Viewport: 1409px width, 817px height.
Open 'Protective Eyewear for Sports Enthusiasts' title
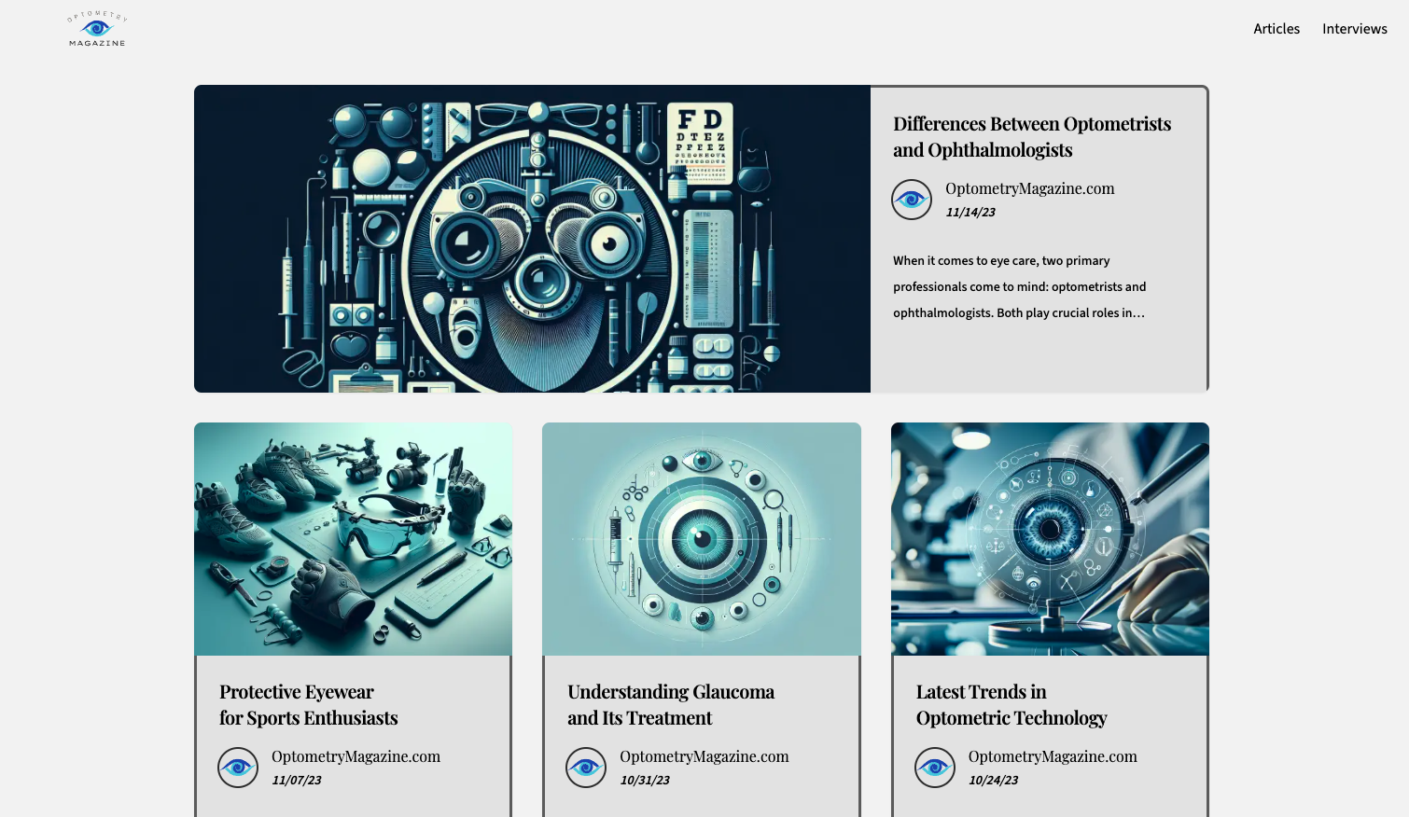[x=308, y=705]
